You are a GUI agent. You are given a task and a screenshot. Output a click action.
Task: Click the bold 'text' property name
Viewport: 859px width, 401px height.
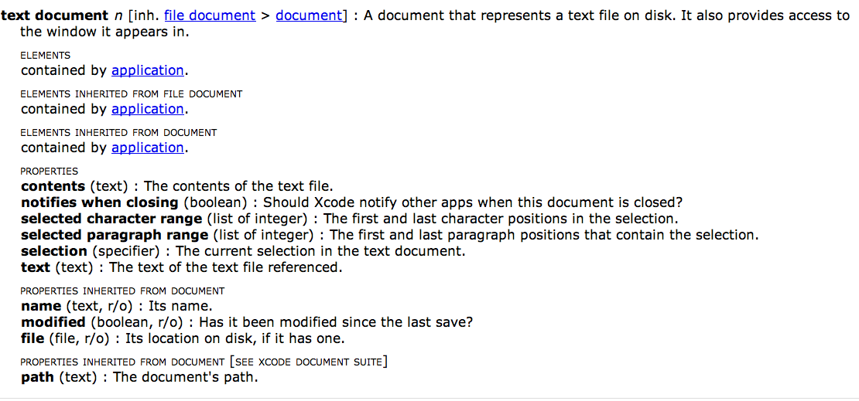pyautogui.click(x=35, y=268)
